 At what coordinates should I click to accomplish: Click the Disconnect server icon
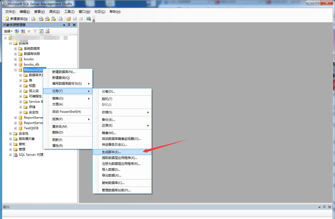(23, 31)
